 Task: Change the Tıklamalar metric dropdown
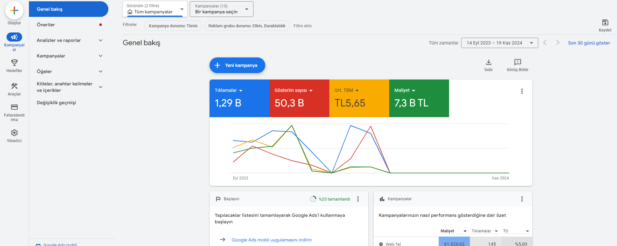point(229,91)
